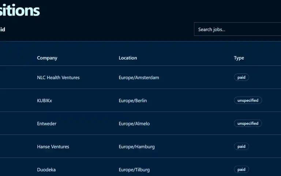Click the Europe/Amsterdam location cell

[x=139, y=78]
